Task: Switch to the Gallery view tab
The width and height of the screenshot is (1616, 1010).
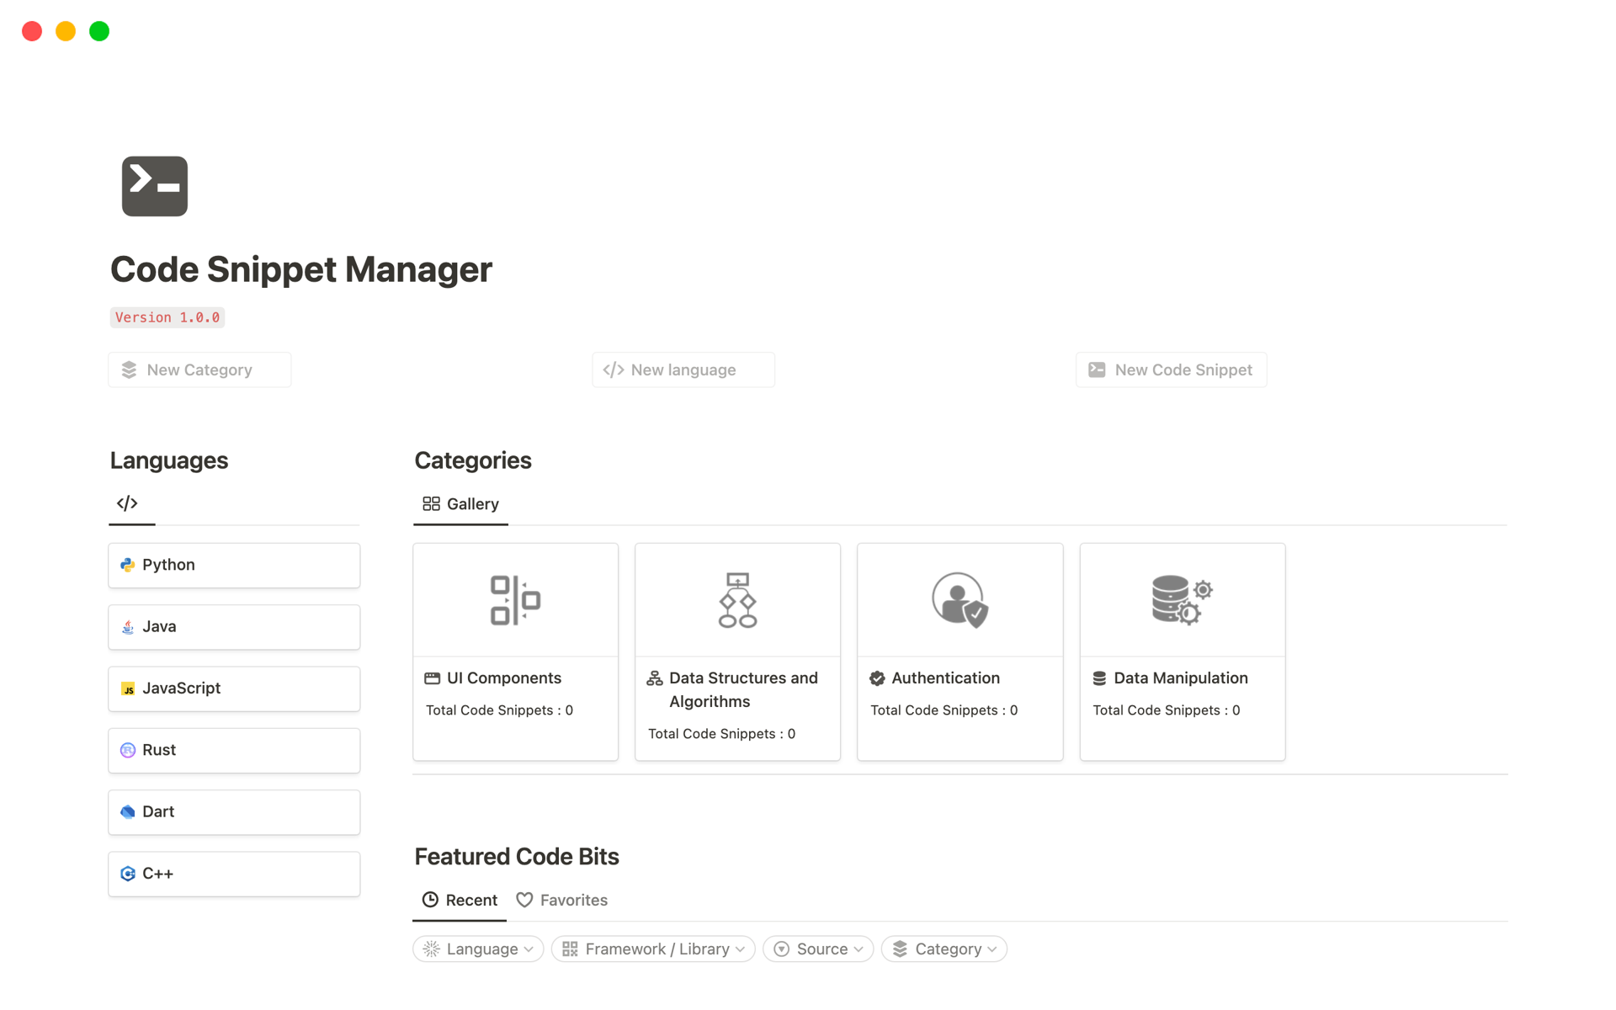Action: point(460,502)
